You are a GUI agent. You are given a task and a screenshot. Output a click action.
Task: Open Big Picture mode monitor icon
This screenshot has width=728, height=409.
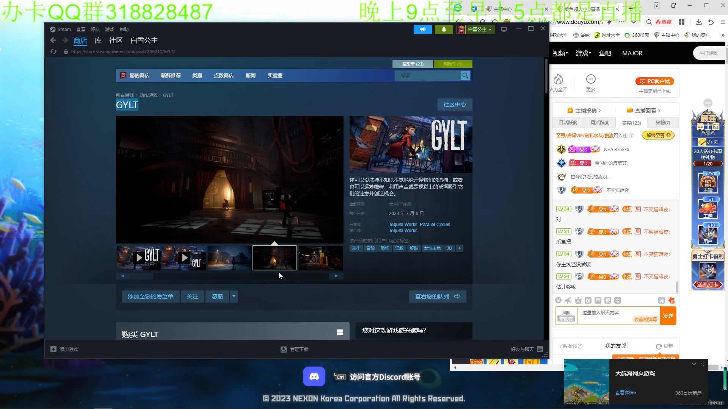click(504, 30)
